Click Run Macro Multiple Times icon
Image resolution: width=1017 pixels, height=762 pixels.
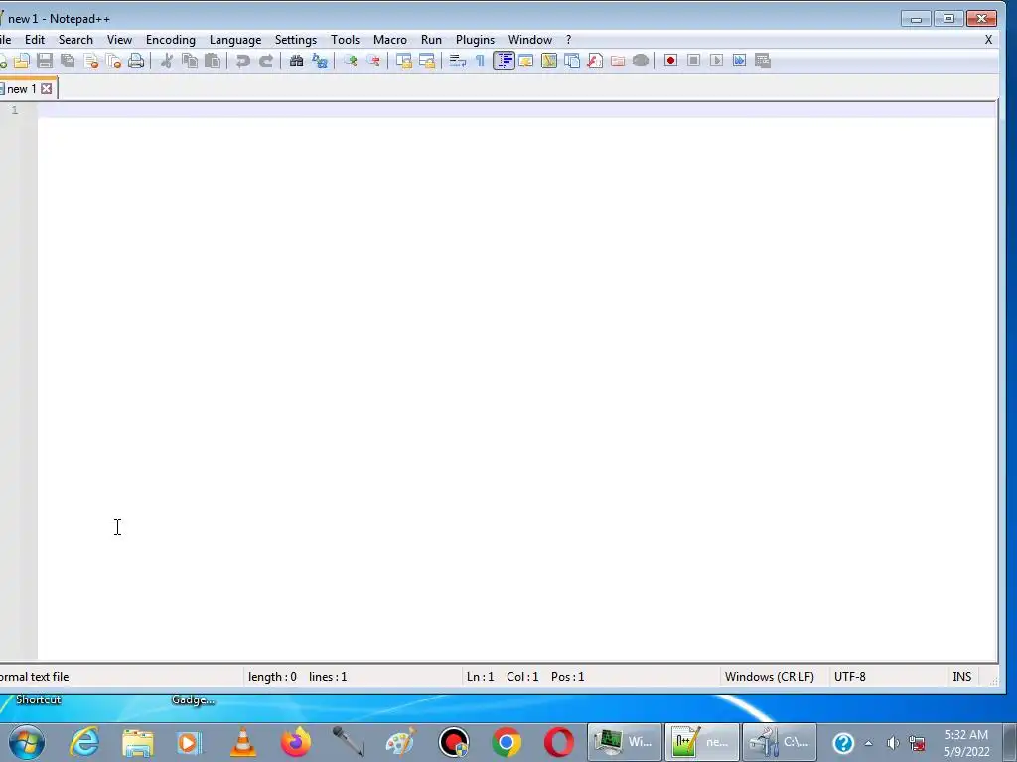click(739, 61)
